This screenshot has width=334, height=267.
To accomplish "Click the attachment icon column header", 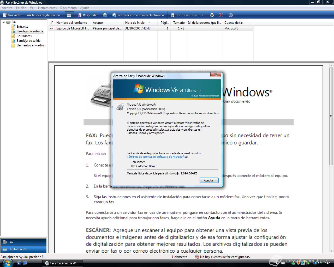I will coord(52,23).
